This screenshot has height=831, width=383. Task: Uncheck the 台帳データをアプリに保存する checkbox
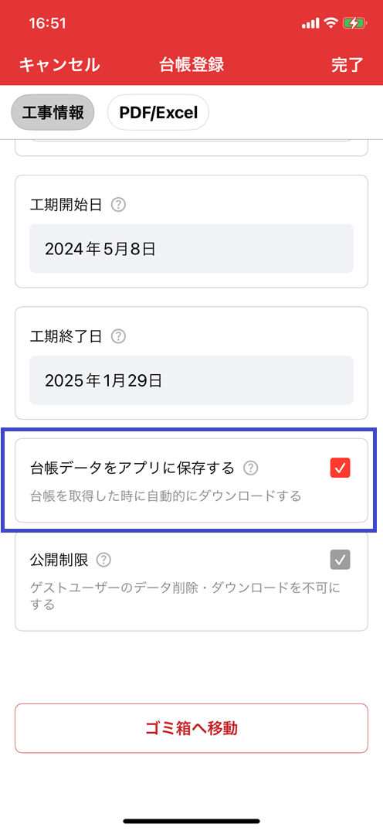[x=340, y=468]
